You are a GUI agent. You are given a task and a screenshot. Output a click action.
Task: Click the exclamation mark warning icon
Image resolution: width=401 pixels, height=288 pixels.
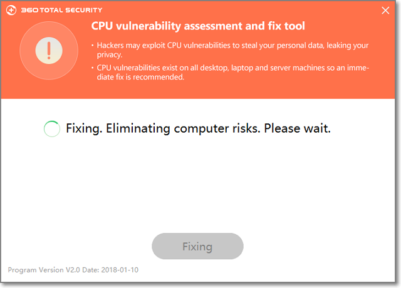point(44,52)
